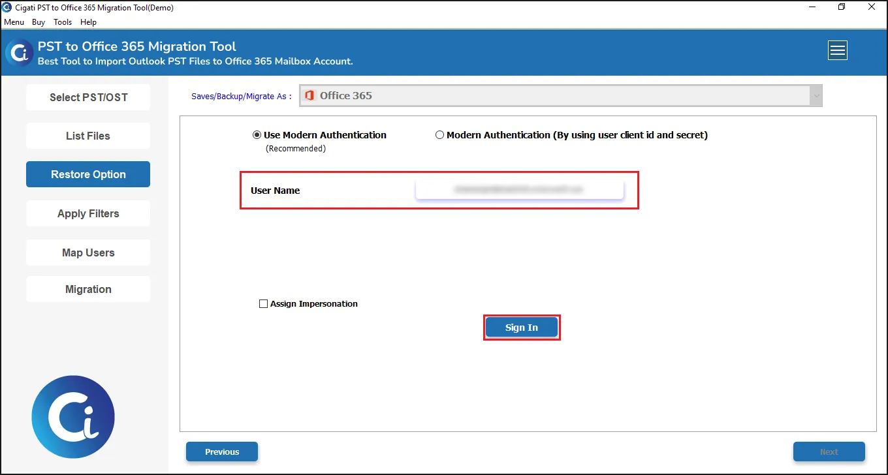The width and height of the screenshot is (888, 475).
Task: Open the Help menu
Action: tap(88, 22)
